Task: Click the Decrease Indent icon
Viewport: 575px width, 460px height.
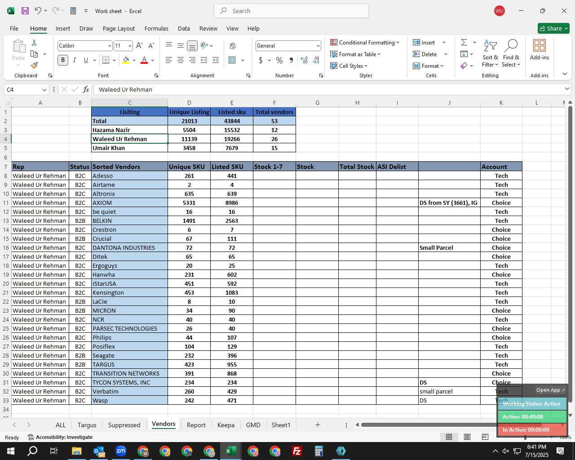Action: coord(204,60)
